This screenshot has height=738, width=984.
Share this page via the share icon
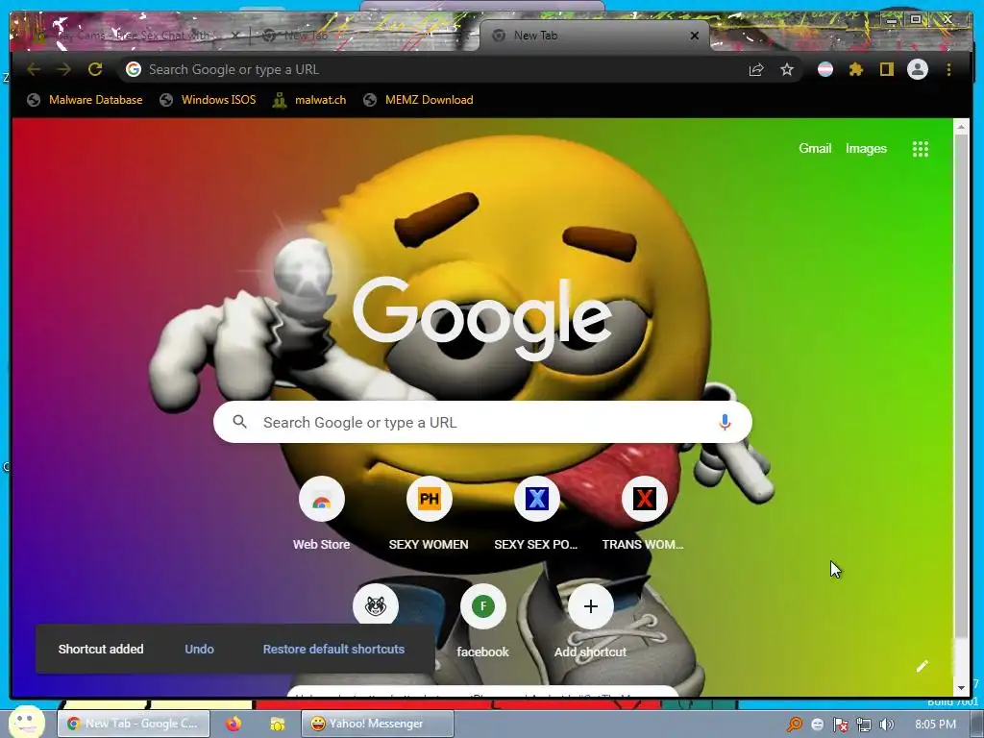(756, 69)
